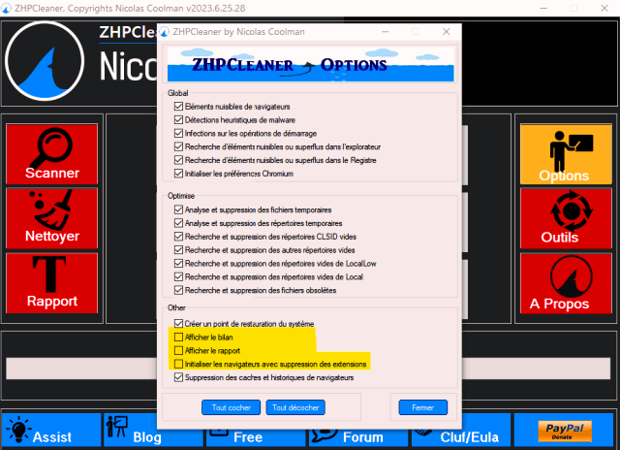Image resolution: width=620 pixels, height=450 pixels.
Task: Open the Rapport button
Action: click(x=51, y=283)
